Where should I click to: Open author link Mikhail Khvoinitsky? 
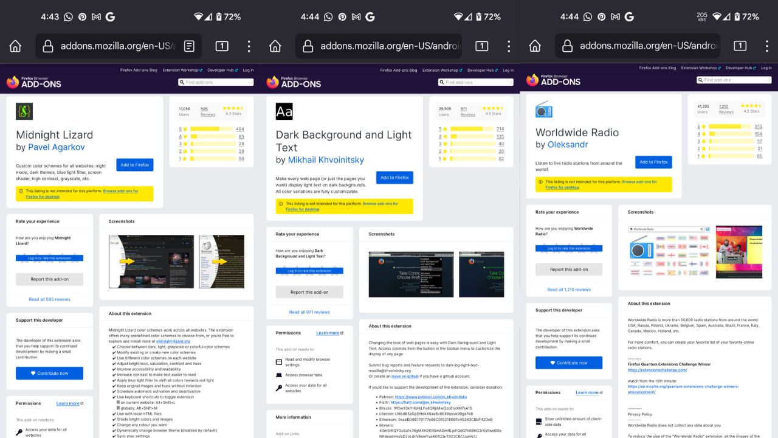pos(325,160)
